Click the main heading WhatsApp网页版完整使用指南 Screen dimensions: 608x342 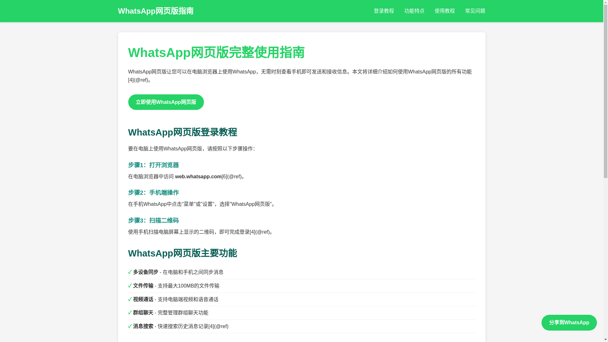[216, 53]
